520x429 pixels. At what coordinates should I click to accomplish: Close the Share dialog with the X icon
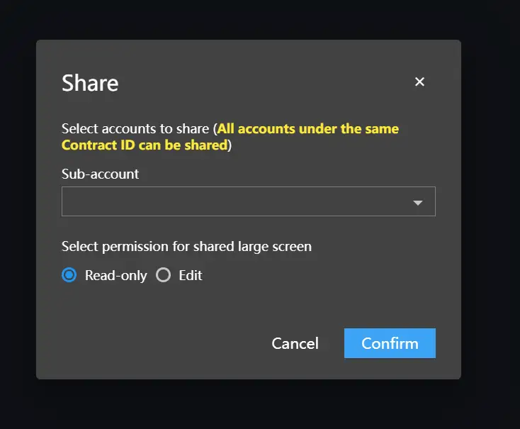[419, 82]
